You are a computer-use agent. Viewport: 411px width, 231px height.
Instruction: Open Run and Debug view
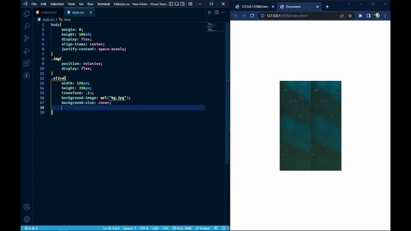tap(26, 51)
